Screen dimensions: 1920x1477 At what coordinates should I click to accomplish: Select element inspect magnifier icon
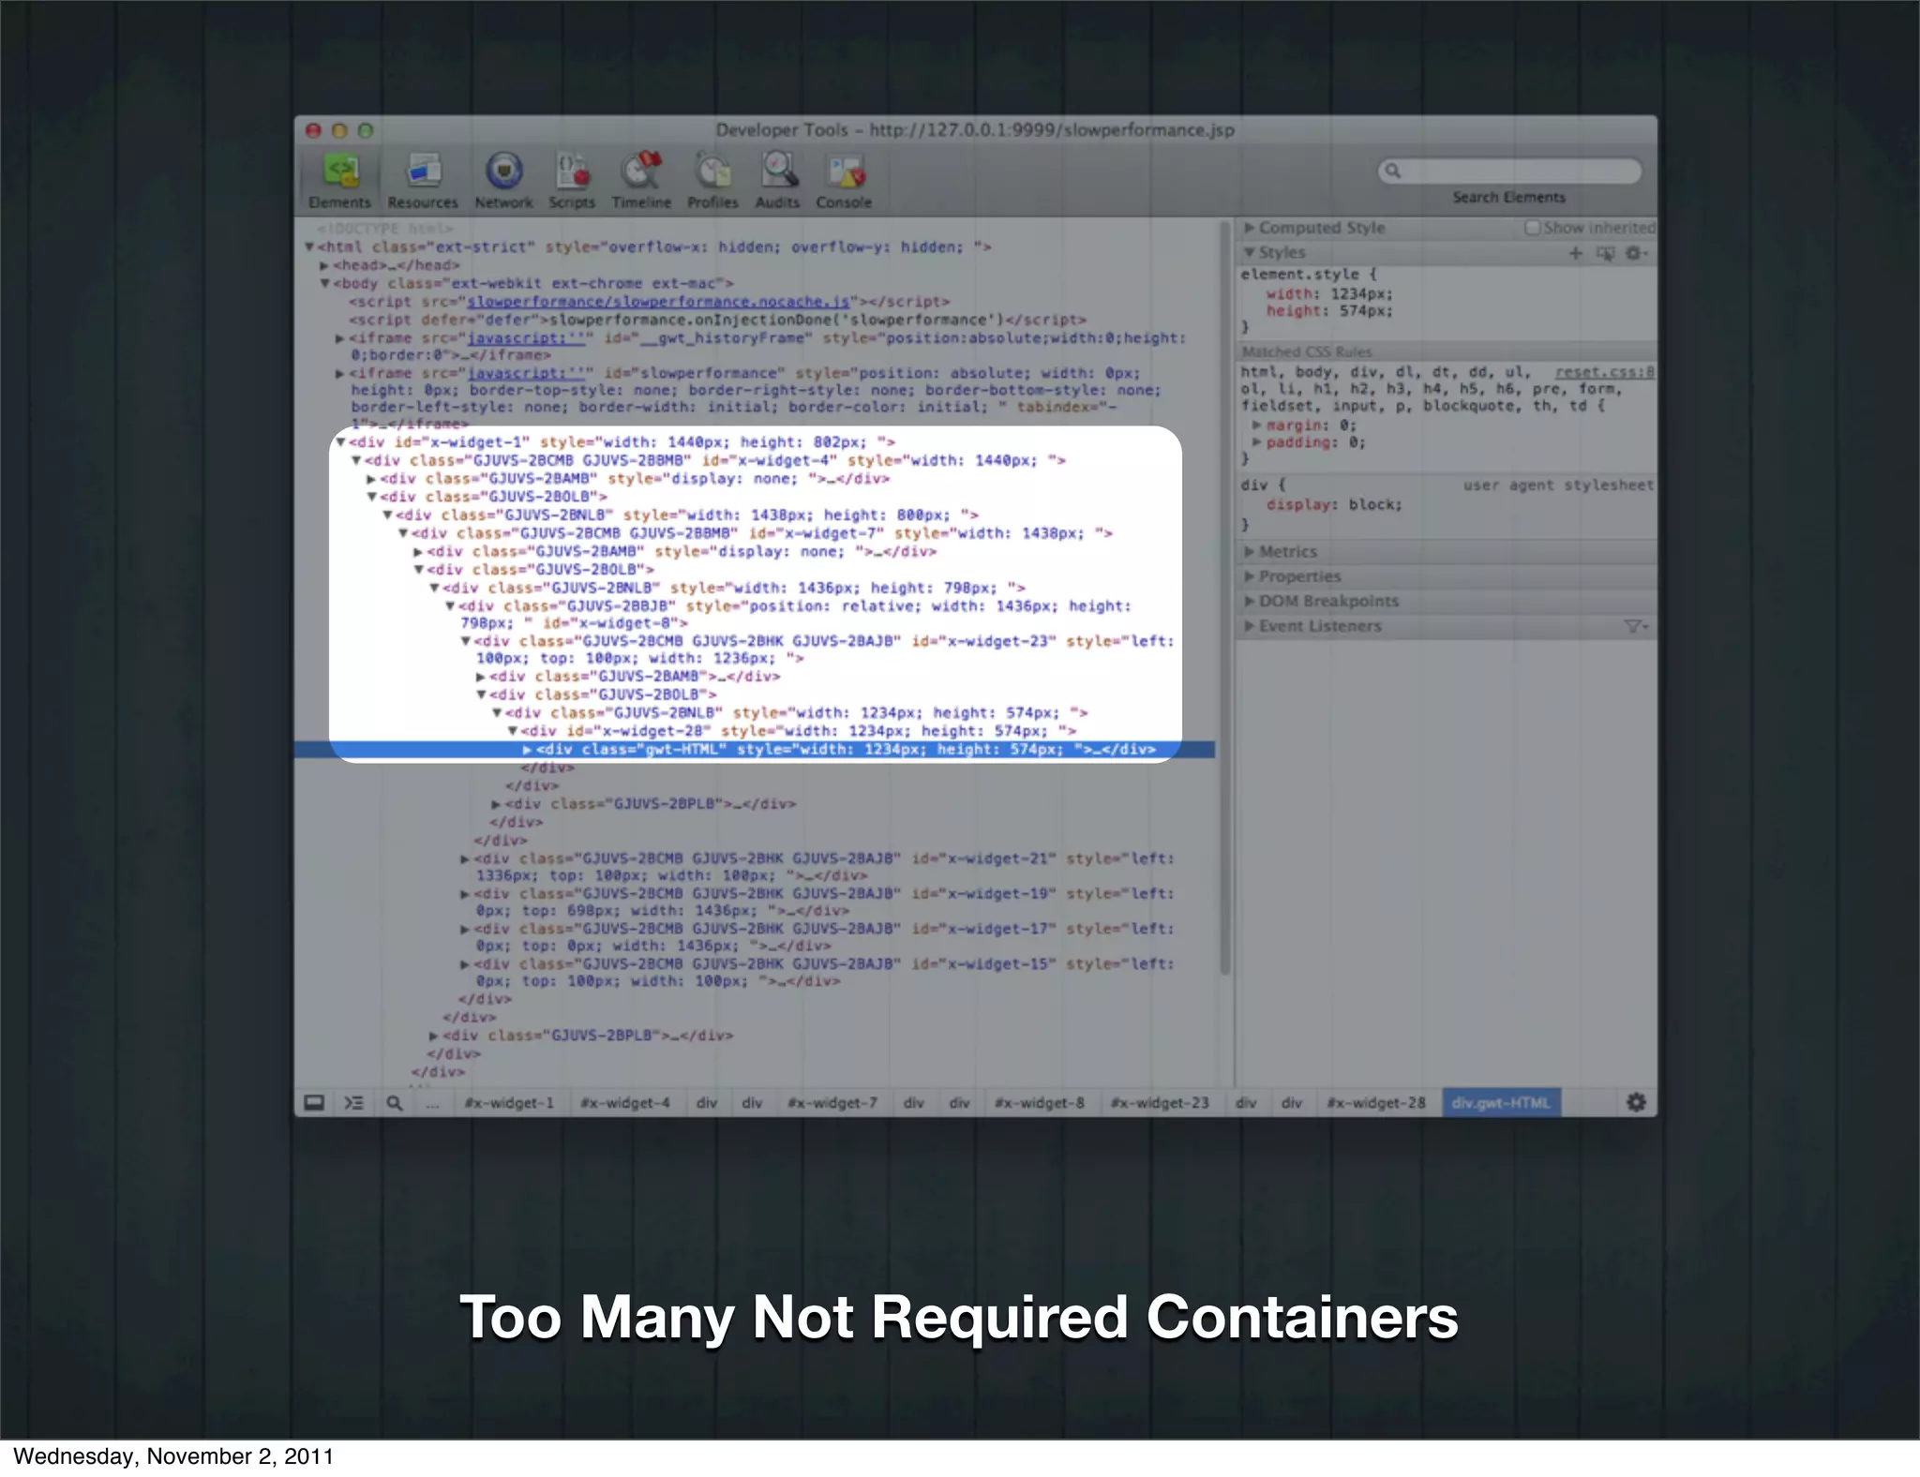(395, 1103)
